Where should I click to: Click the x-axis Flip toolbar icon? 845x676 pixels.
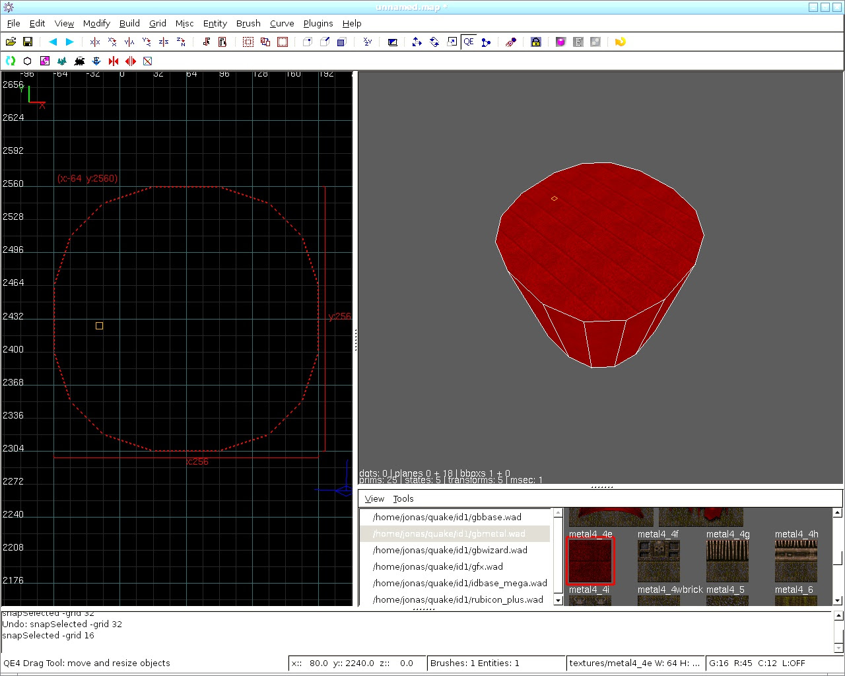click(x=95, y=42)
